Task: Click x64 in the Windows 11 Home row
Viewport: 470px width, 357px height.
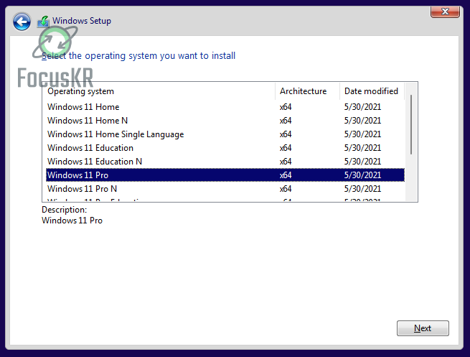Action: [286, 107]
